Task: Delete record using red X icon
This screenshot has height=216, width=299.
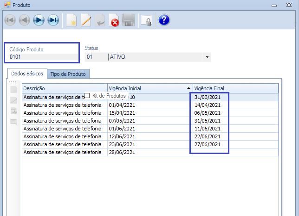Action: 114,20
